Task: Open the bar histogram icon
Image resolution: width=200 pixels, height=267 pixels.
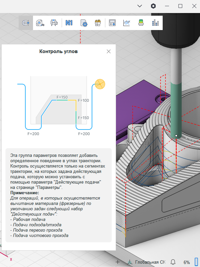Action: point(155,23)
